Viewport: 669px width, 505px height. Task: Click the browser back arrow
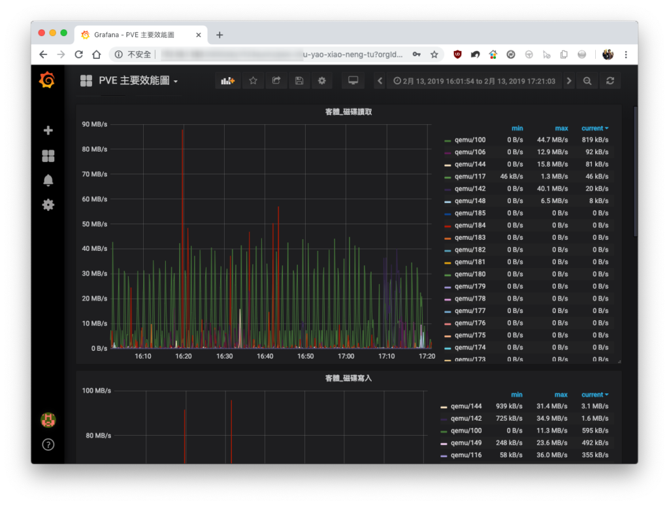click(43, 55)
